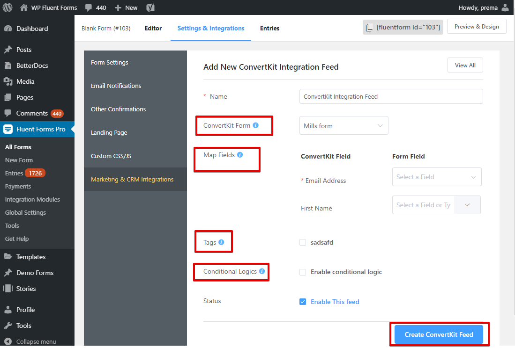This screenshot has width=515, height=348.
Task: Click the info icon beside Tags
Action: point(221,242)
